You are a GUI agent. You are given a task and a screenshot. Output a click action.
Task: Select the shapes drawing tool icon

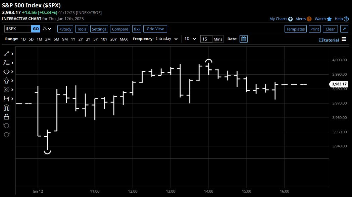pos(6,72)
